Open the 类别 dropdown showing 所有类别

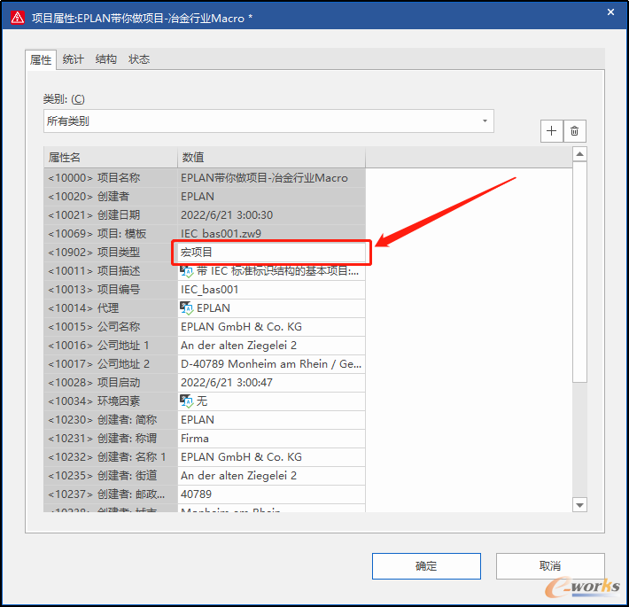tap(268, 121)
